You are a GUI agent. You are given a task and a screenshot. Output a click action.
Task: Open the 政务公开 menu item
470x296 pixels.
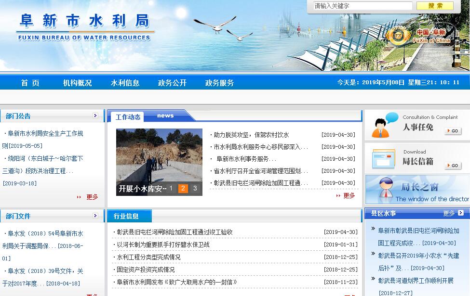pos(172,83)
